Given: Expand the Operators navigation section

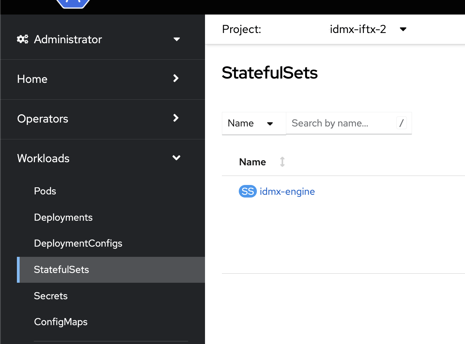Looking at the screenshot, I should pos(103,119).
